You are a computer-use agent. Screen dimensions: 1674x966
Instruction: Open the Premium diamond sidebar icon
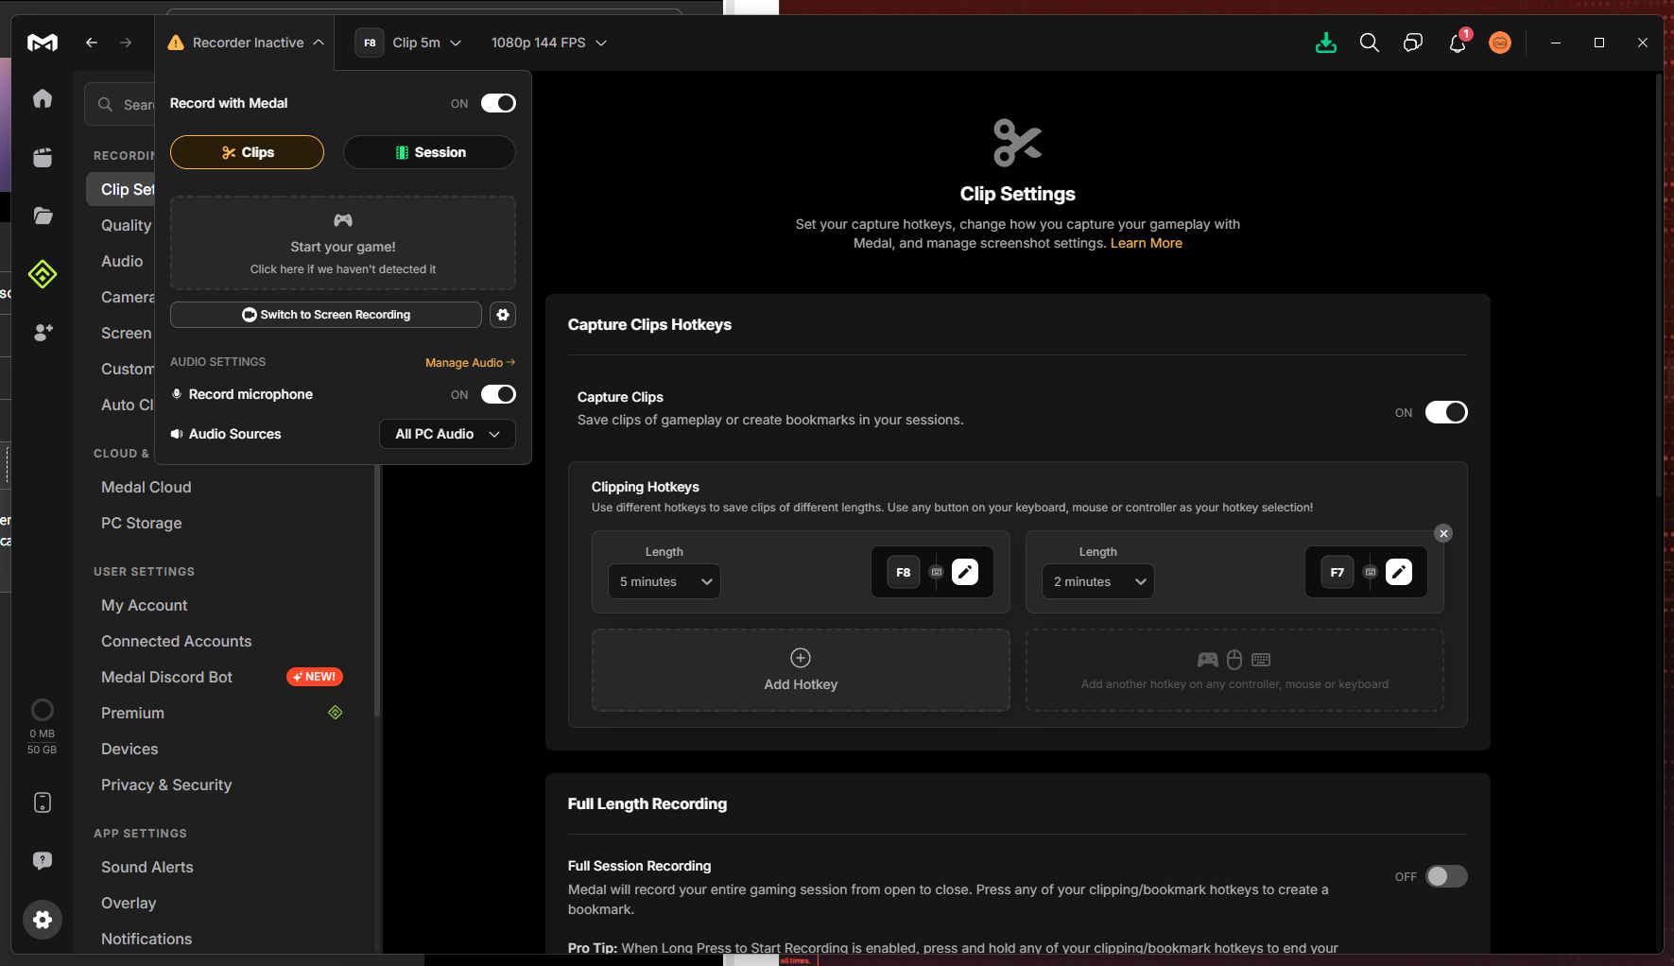(43, 274)
